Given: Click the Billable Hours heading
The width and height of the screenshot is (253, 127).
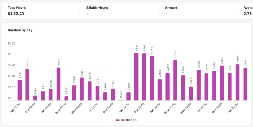Looking at the screenshot, I should pyautogui.click(x=97, y=8).
